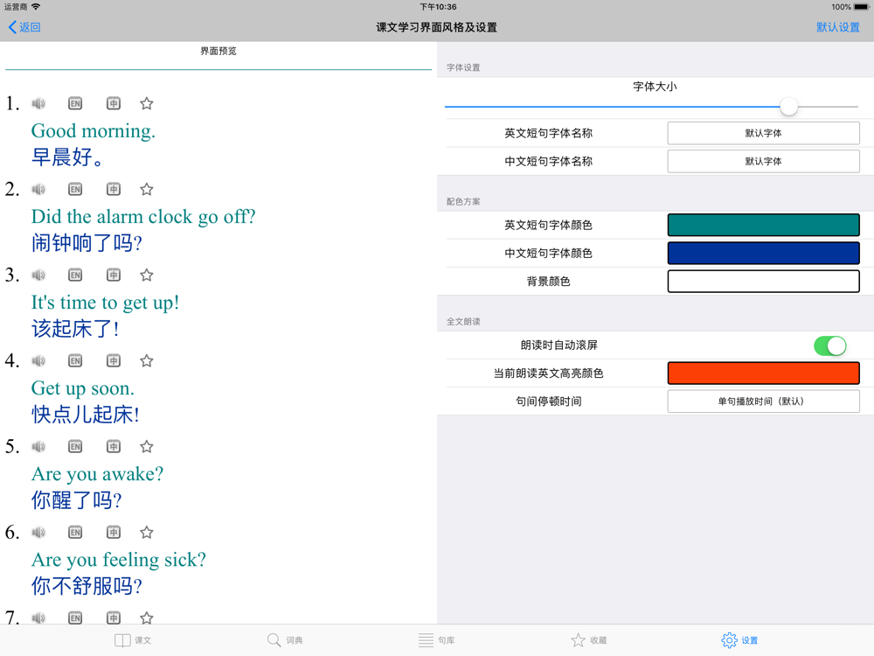
Task: Toggle Chinese icon for sentence 2
Action: click(114, 189)
